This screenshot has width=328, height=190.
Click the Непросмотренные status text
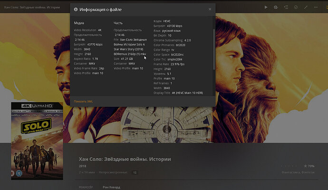[x=113, y=172]
